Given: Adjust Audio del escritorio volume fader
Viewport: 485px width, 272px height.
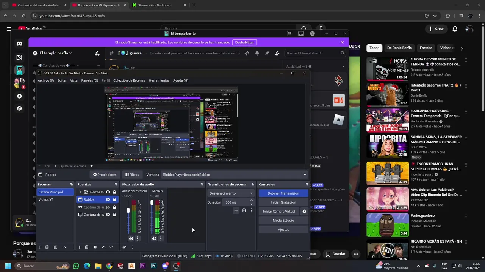Looking at the screenshot, I should [x=128, y=210].
